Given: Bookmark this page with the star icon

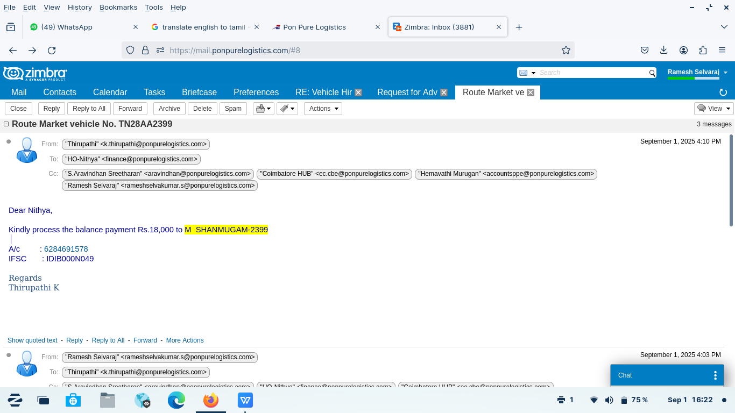Looking at the screenshot, I should [x=566, y=50].
